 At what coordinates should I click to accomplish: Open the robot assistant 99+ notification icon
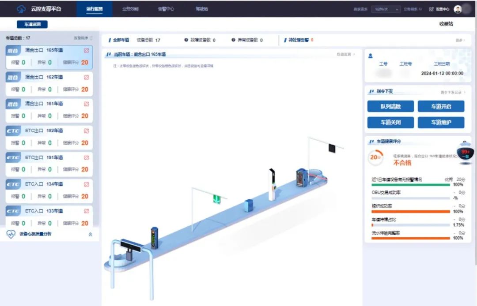pyautogui.click(x=465, y=154)
